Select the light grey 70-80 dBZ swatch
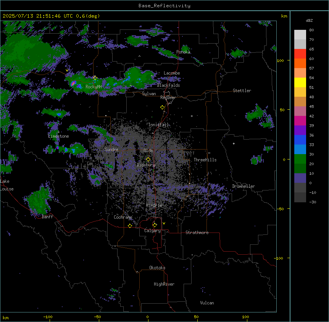 [x=300, y=35]
